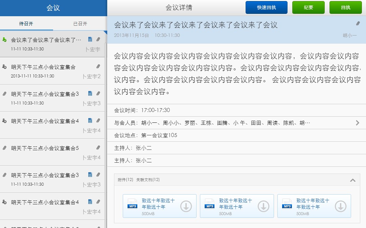
Task: Click the green 纪要 button
Action: 308,7
